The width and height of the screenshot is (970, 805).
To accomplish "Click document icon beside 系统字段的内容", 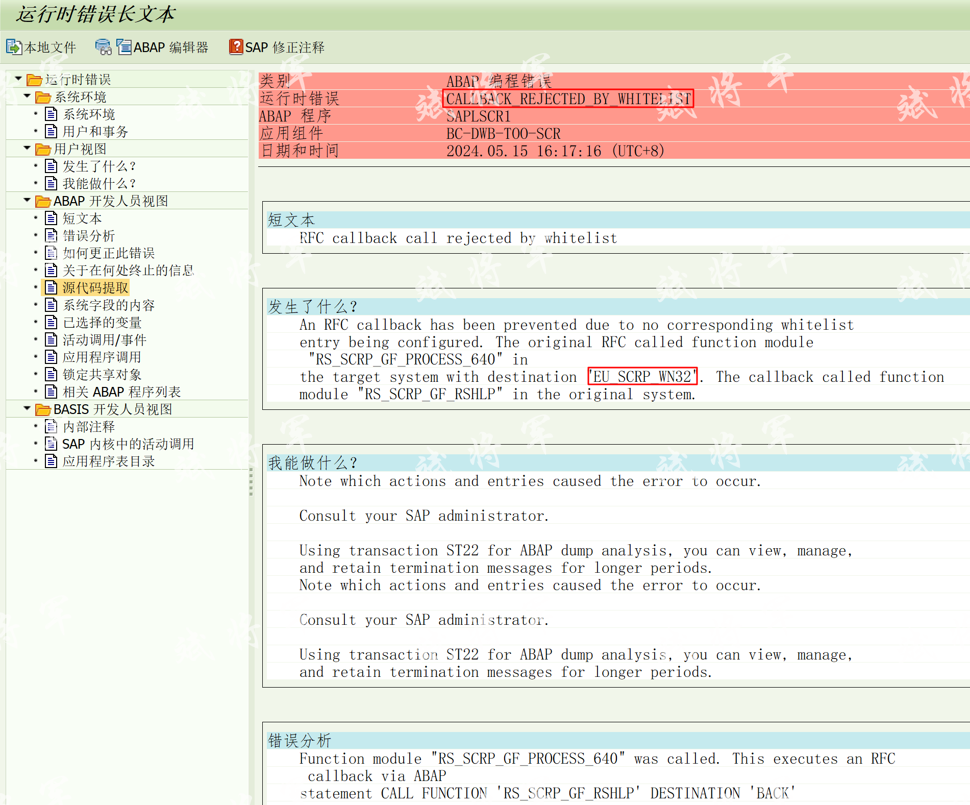I will [x=51, y=305].
